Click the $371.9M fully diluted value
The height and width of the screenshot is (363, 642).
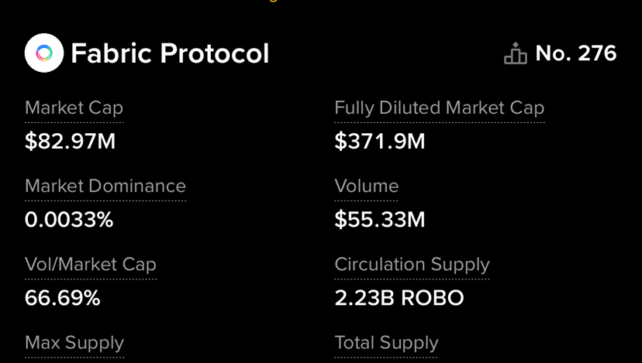pyautogui.click(x=379, y=142)
